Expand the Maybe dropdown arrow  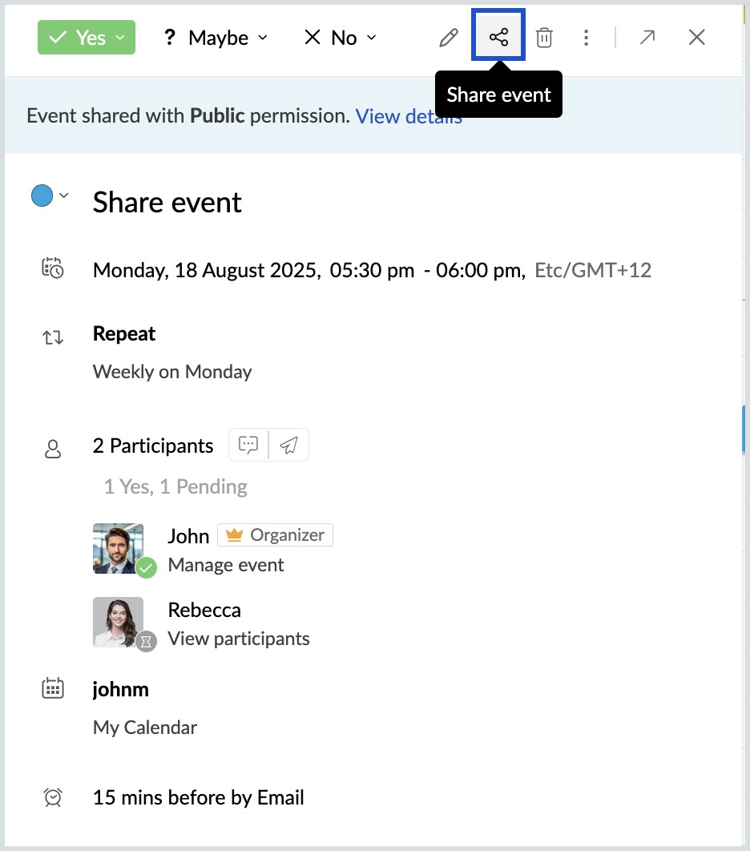[263, 37]
